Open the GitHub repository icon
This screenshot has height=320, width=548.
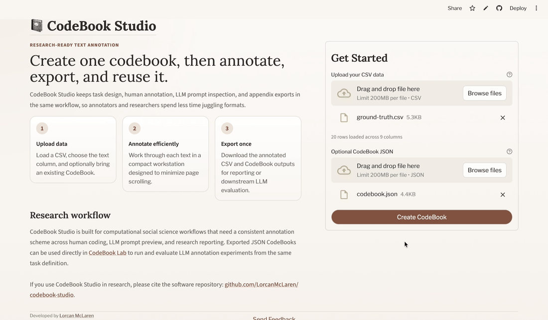(499, 8)
